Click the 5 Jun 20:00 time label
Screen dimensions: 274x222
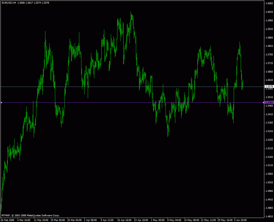pyautogui.click(x=240, y=220)
